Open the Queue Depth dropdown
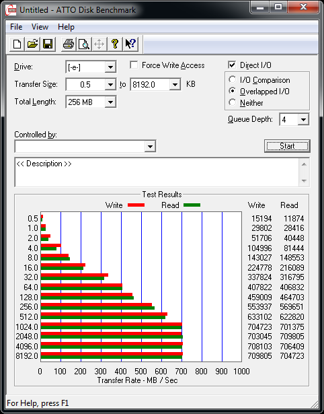324x414 pixels. tap(303, 120)
